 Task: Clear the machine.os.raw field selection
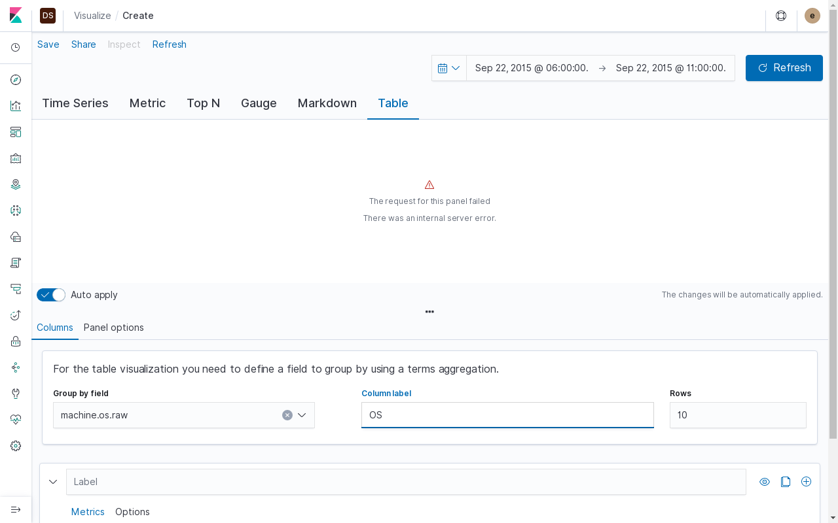point(287,415)
